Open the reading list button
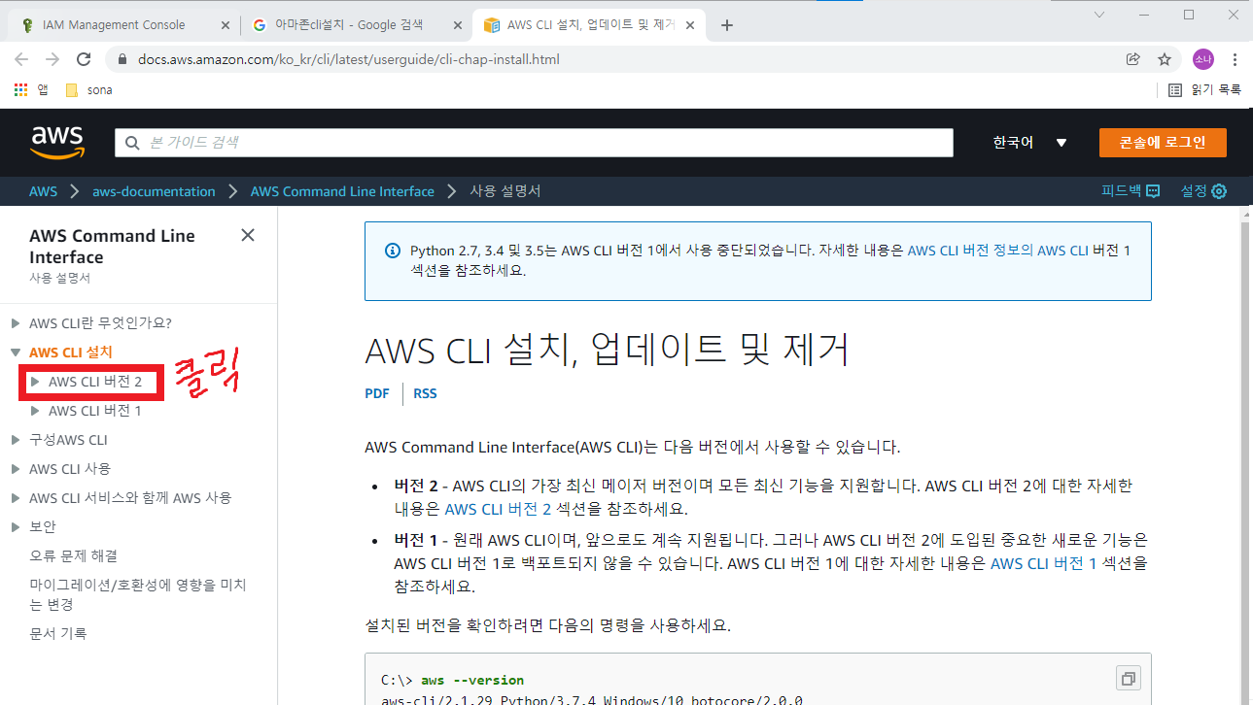The image size is (1253, 705). [1203, 89]
